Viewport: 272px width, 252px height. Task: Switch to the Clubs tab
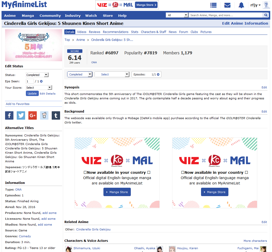pyautogui.click(x=194, y=32)
